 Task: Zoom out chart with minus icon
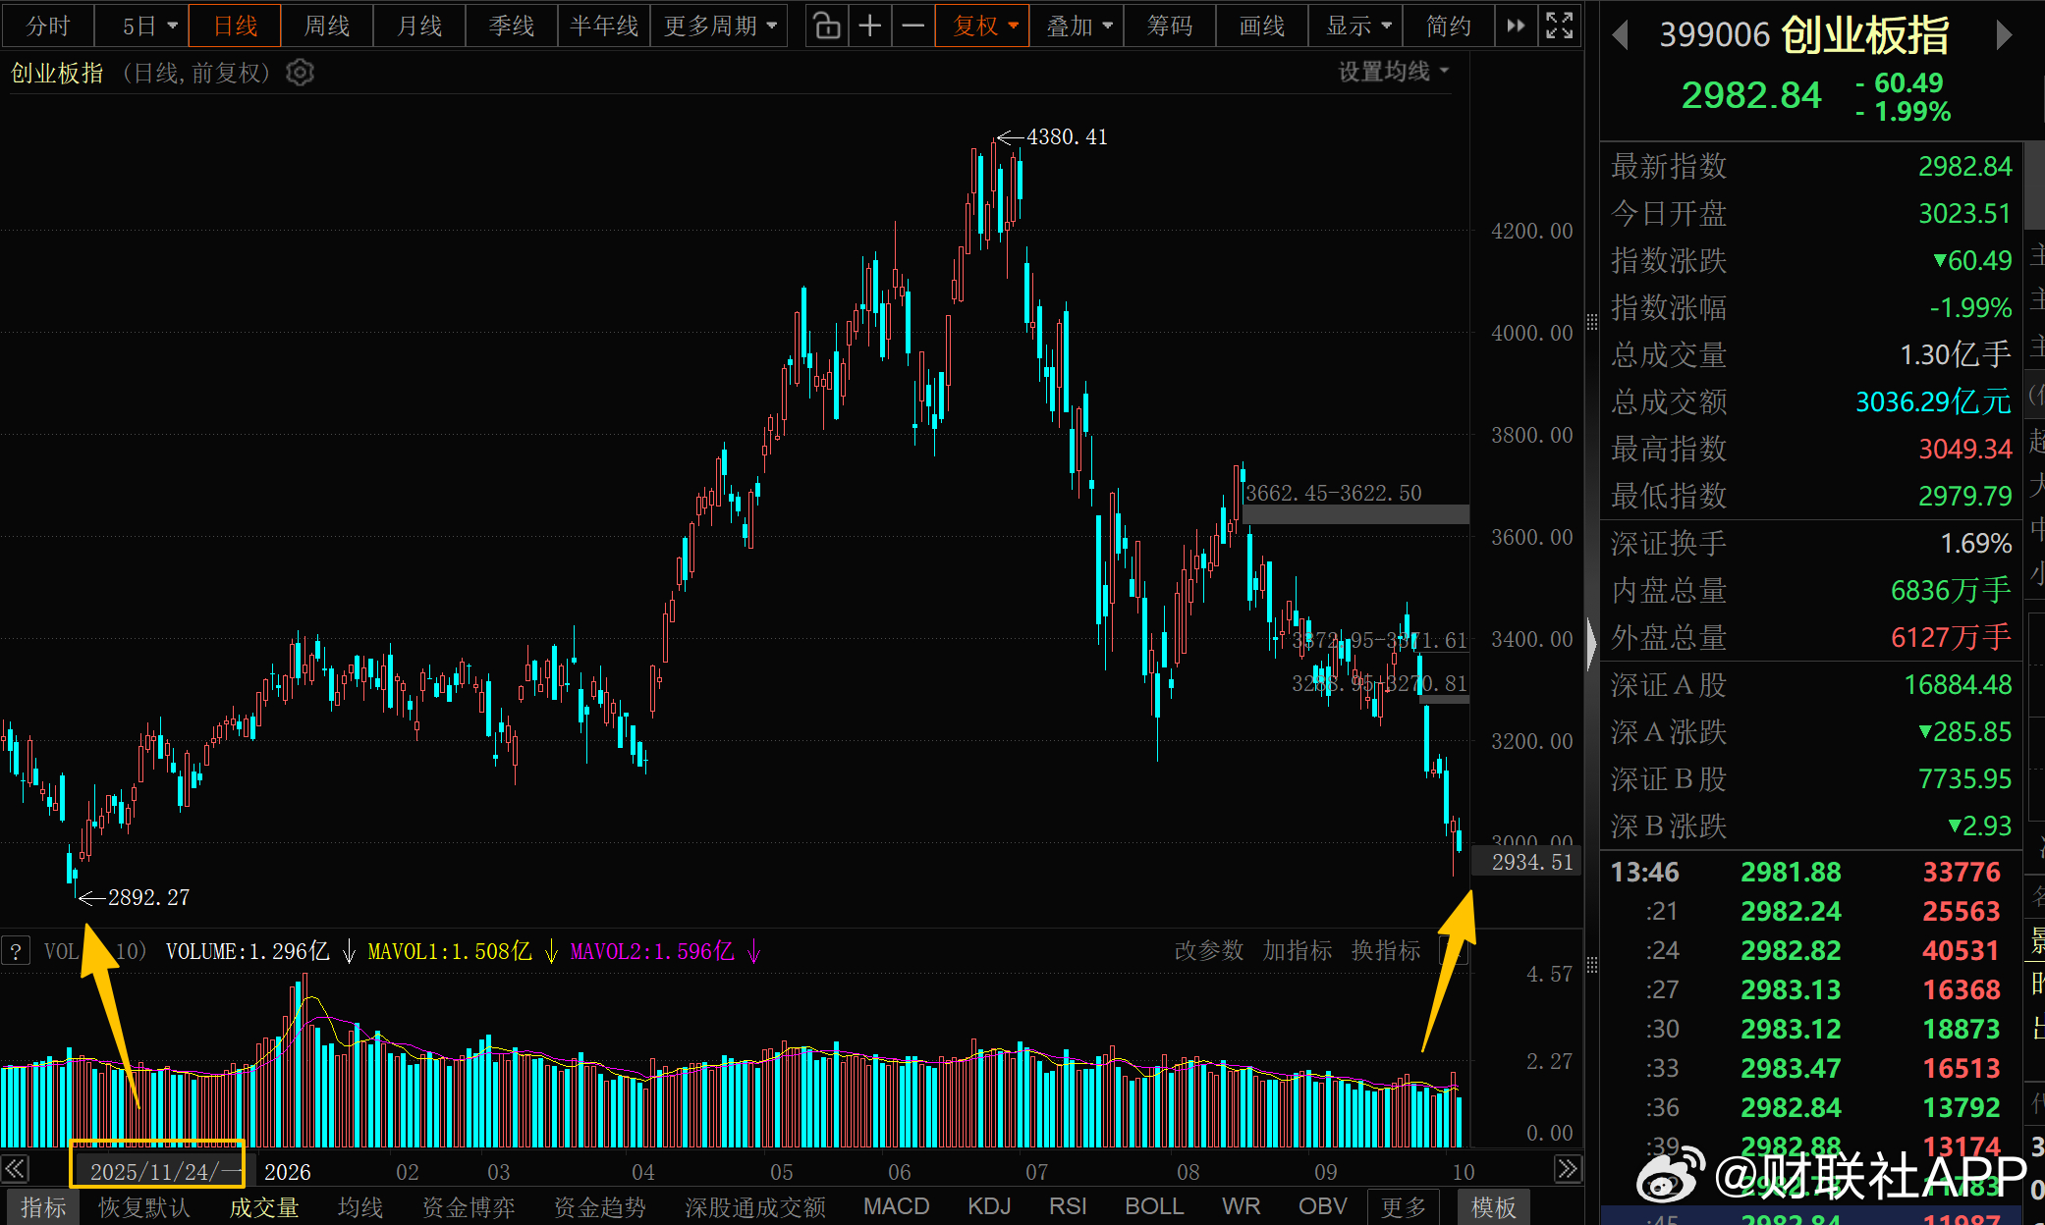912,27
